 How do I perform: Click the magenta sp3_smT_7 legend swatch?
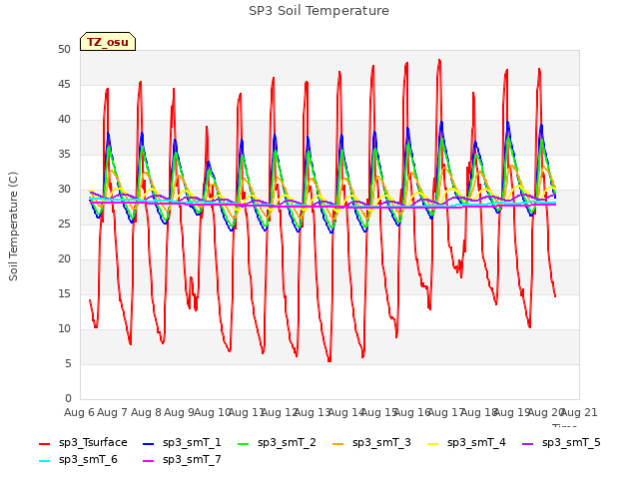coord(149,461)
